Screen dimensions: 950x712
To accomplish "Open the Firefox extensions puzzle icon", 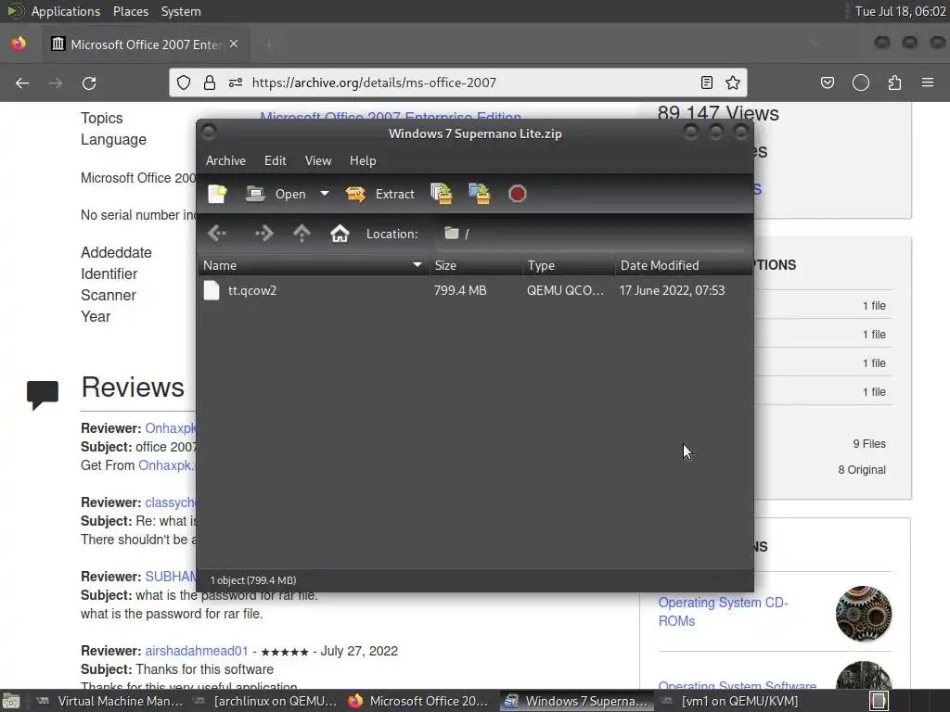I will coord(895,83).
